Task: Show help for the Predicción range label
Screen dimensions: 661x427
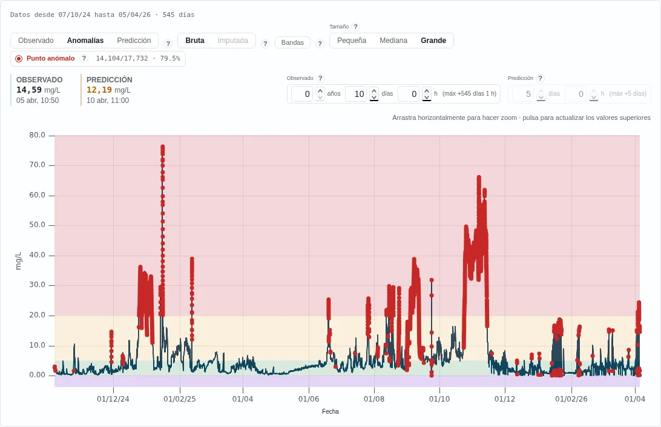Action: 540,78
